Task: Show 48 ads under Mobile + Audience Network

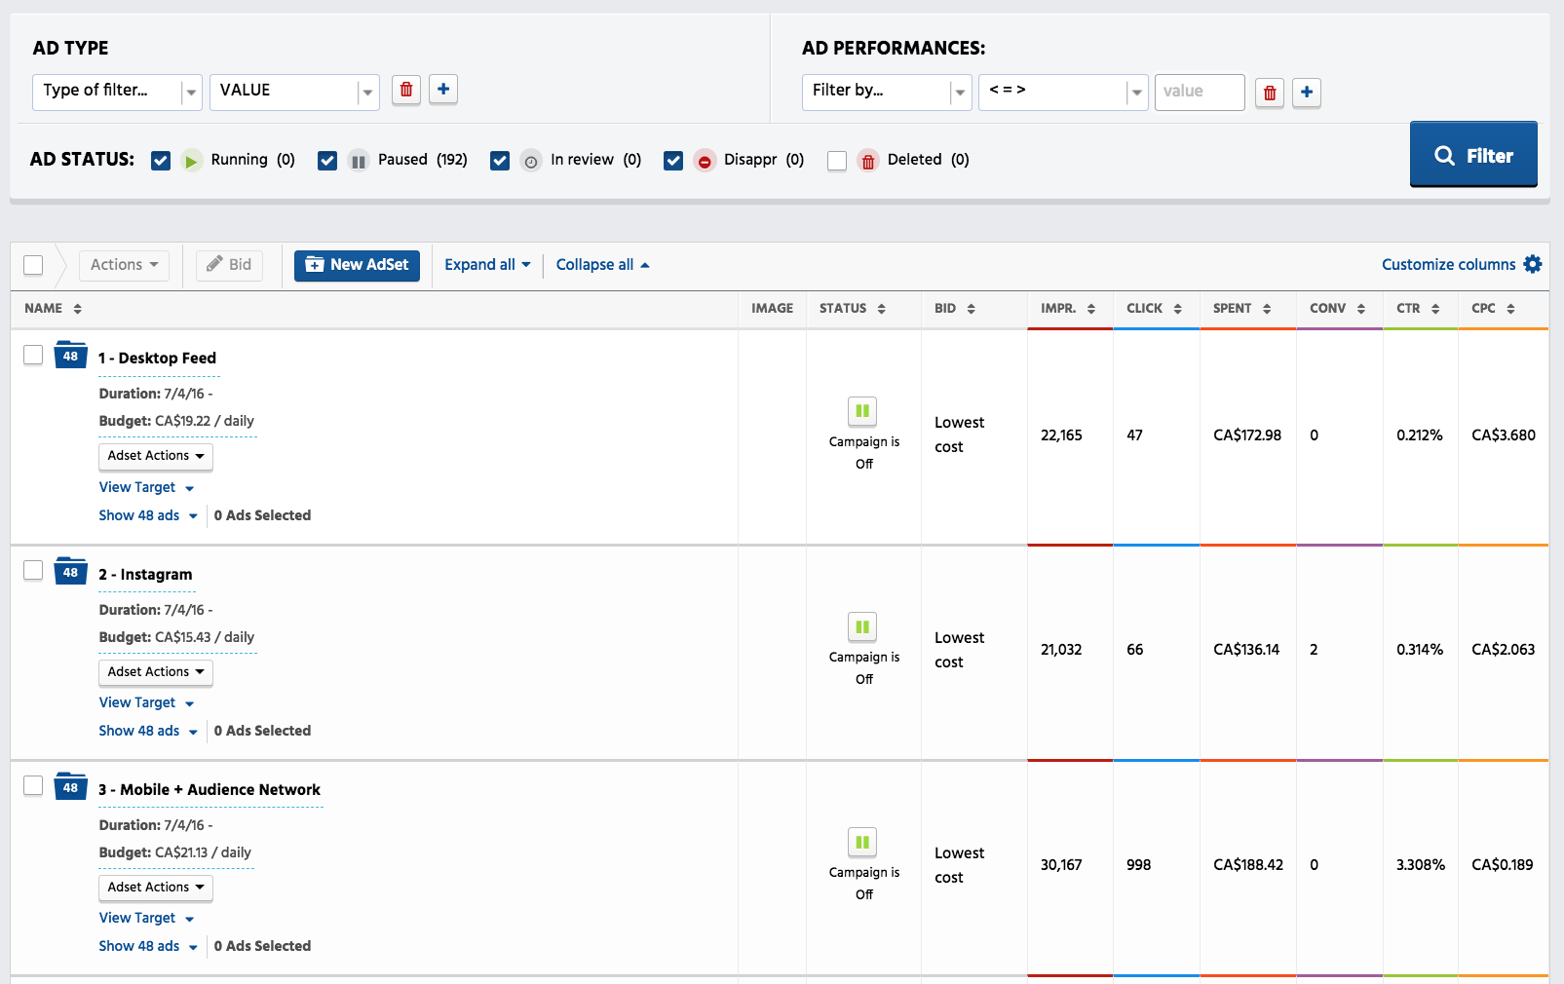Action: pyautogui.click(x=148, y=946)
